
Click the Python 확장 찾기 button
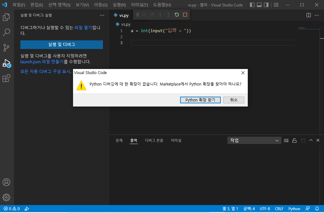(200, 100)
